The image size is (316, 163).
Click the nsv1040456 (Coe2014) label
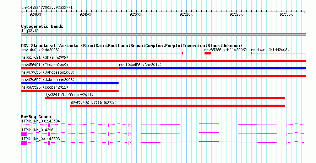click(140, 65)
